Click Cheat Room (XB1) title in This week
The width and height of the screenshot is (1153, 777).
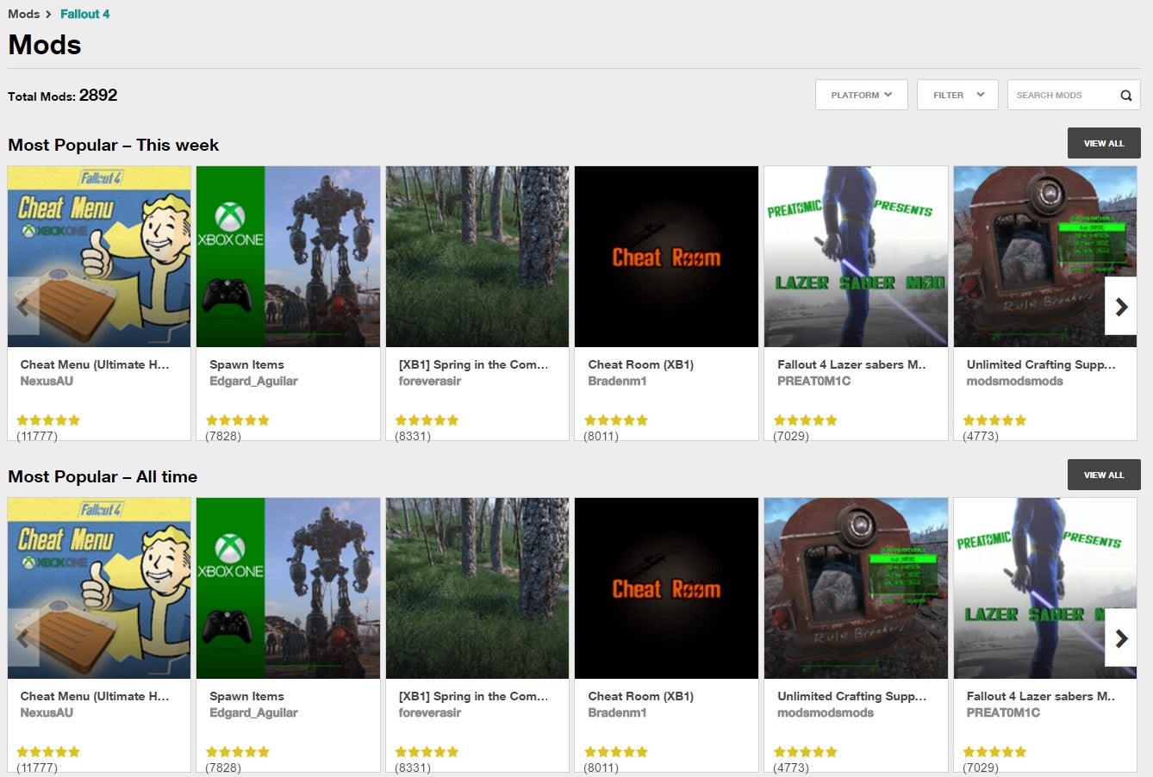point(641,364)
